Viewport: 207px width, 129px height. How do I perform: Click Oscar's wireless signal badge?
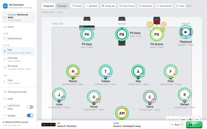(x=98, y=100)
